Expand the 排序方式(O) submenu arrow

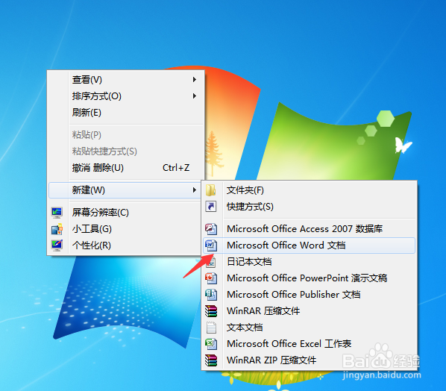coord(195,96)
